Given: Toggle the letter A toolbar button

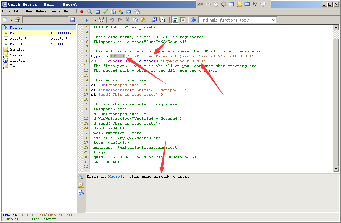Looking at the screenshot, I should coord(183,20).
